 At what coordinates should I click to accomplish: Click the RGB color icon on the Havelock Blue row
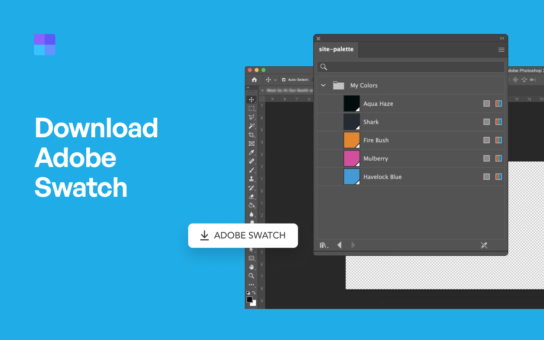pyautogui.click(x=499, y=176)
